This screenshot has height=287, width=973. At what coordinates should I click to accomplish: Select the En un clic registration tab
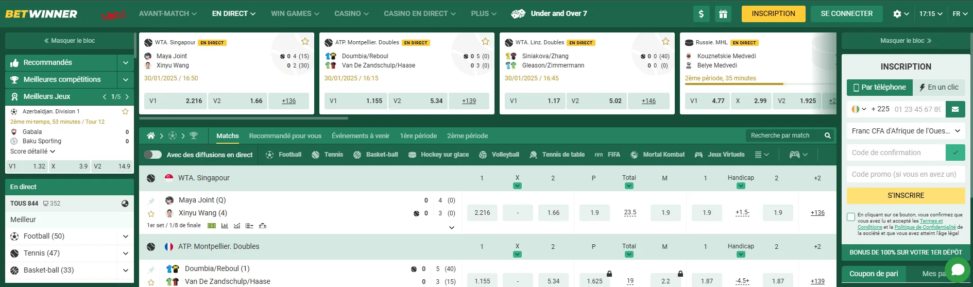[x=939, y=88]
